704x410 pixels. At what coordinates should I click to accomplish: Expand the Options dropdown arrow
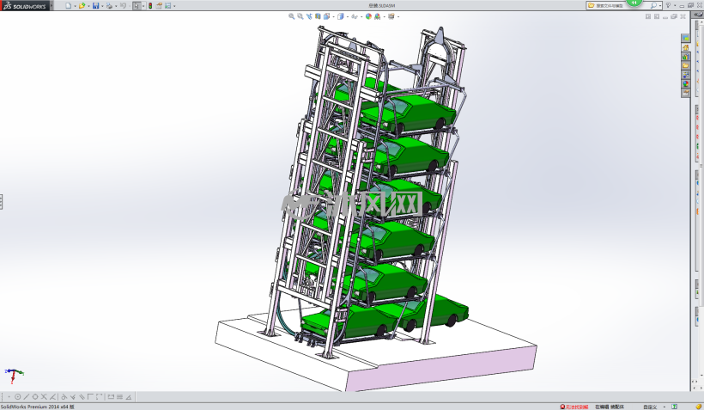(x=174, y=6)
